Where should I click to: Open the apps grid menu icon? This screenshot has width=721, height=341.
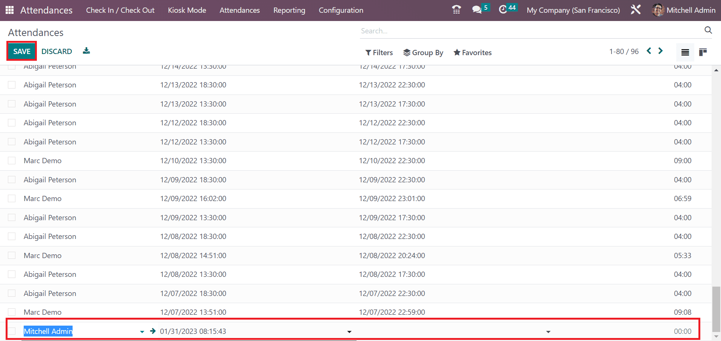(x=10, y=10)
